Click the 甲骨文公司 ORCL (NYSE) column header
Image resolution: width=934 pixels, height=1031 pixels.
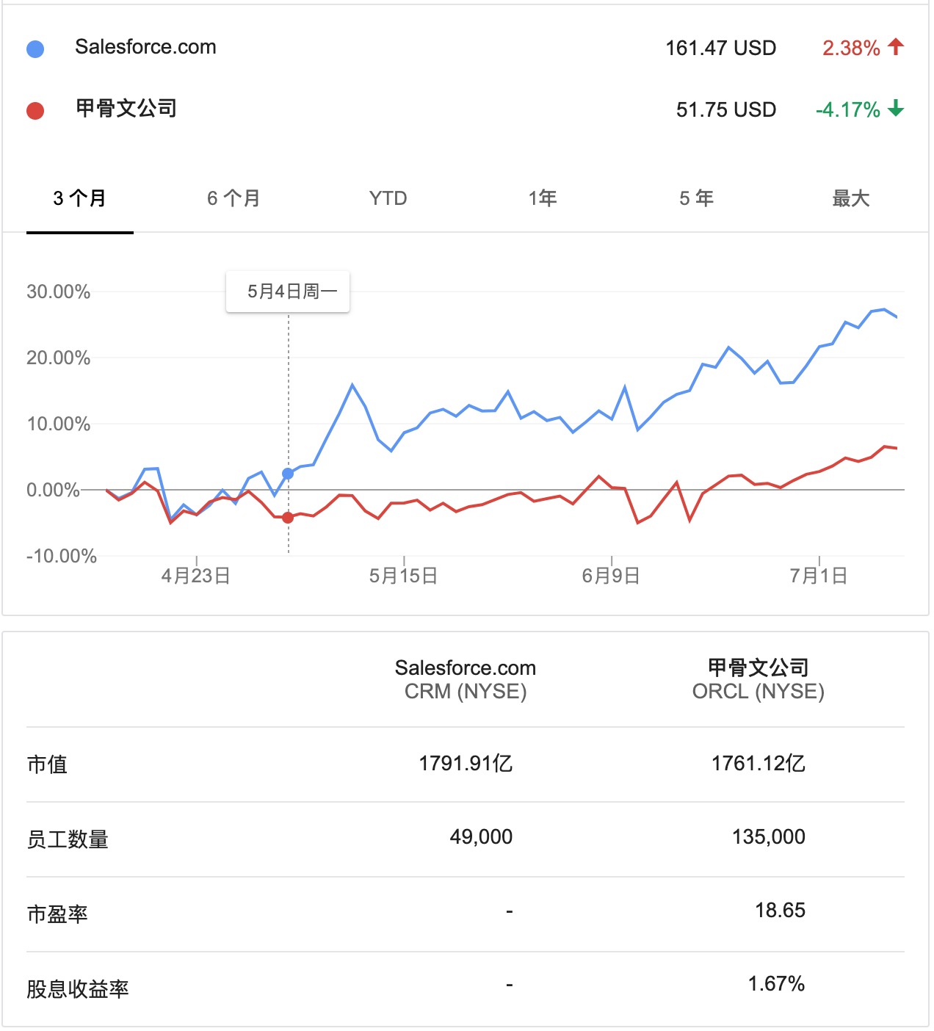click(758, 679)
